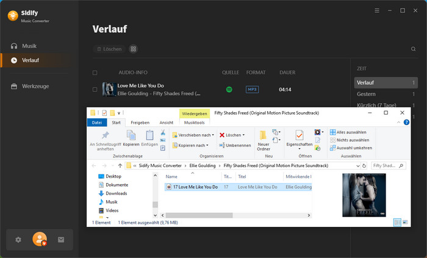Viewport: 427px width, 258px height.
Task: Expand address bar history dropdown
Action: click(x=358, y=165)
